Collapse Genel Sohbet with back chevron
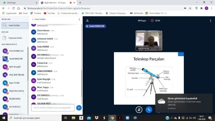The height and width of the screenshot is (121, 215). pos(33,19)
